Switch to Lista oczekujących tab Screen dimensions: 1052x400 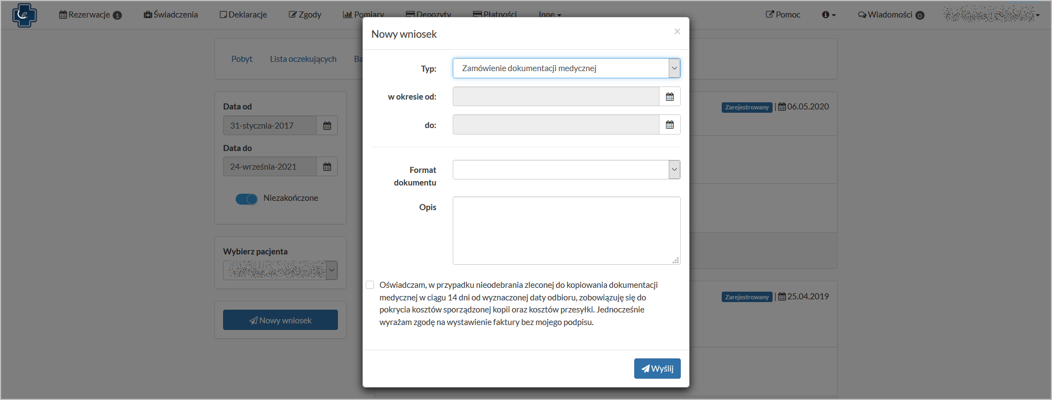pos(303,59)
